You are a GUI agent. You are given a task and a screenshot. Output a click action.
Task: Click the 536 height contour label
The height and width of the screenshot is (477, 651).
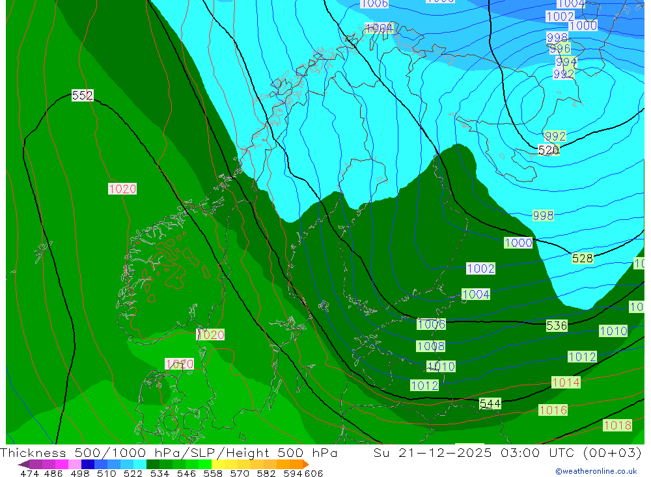pos(557,326)
